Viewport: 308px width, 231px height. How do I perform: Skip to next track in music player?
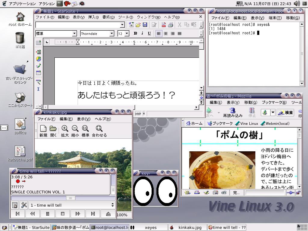coord(93,214)
